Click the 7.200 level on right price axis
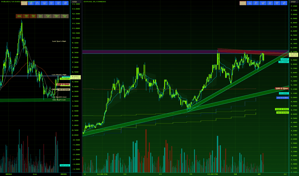 point(294,6)
